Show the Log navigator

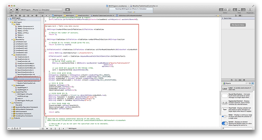pos(36,16)
